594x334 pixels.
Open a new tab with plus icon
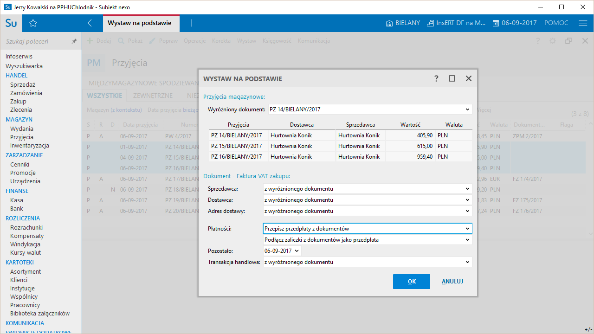pos(191,23)
